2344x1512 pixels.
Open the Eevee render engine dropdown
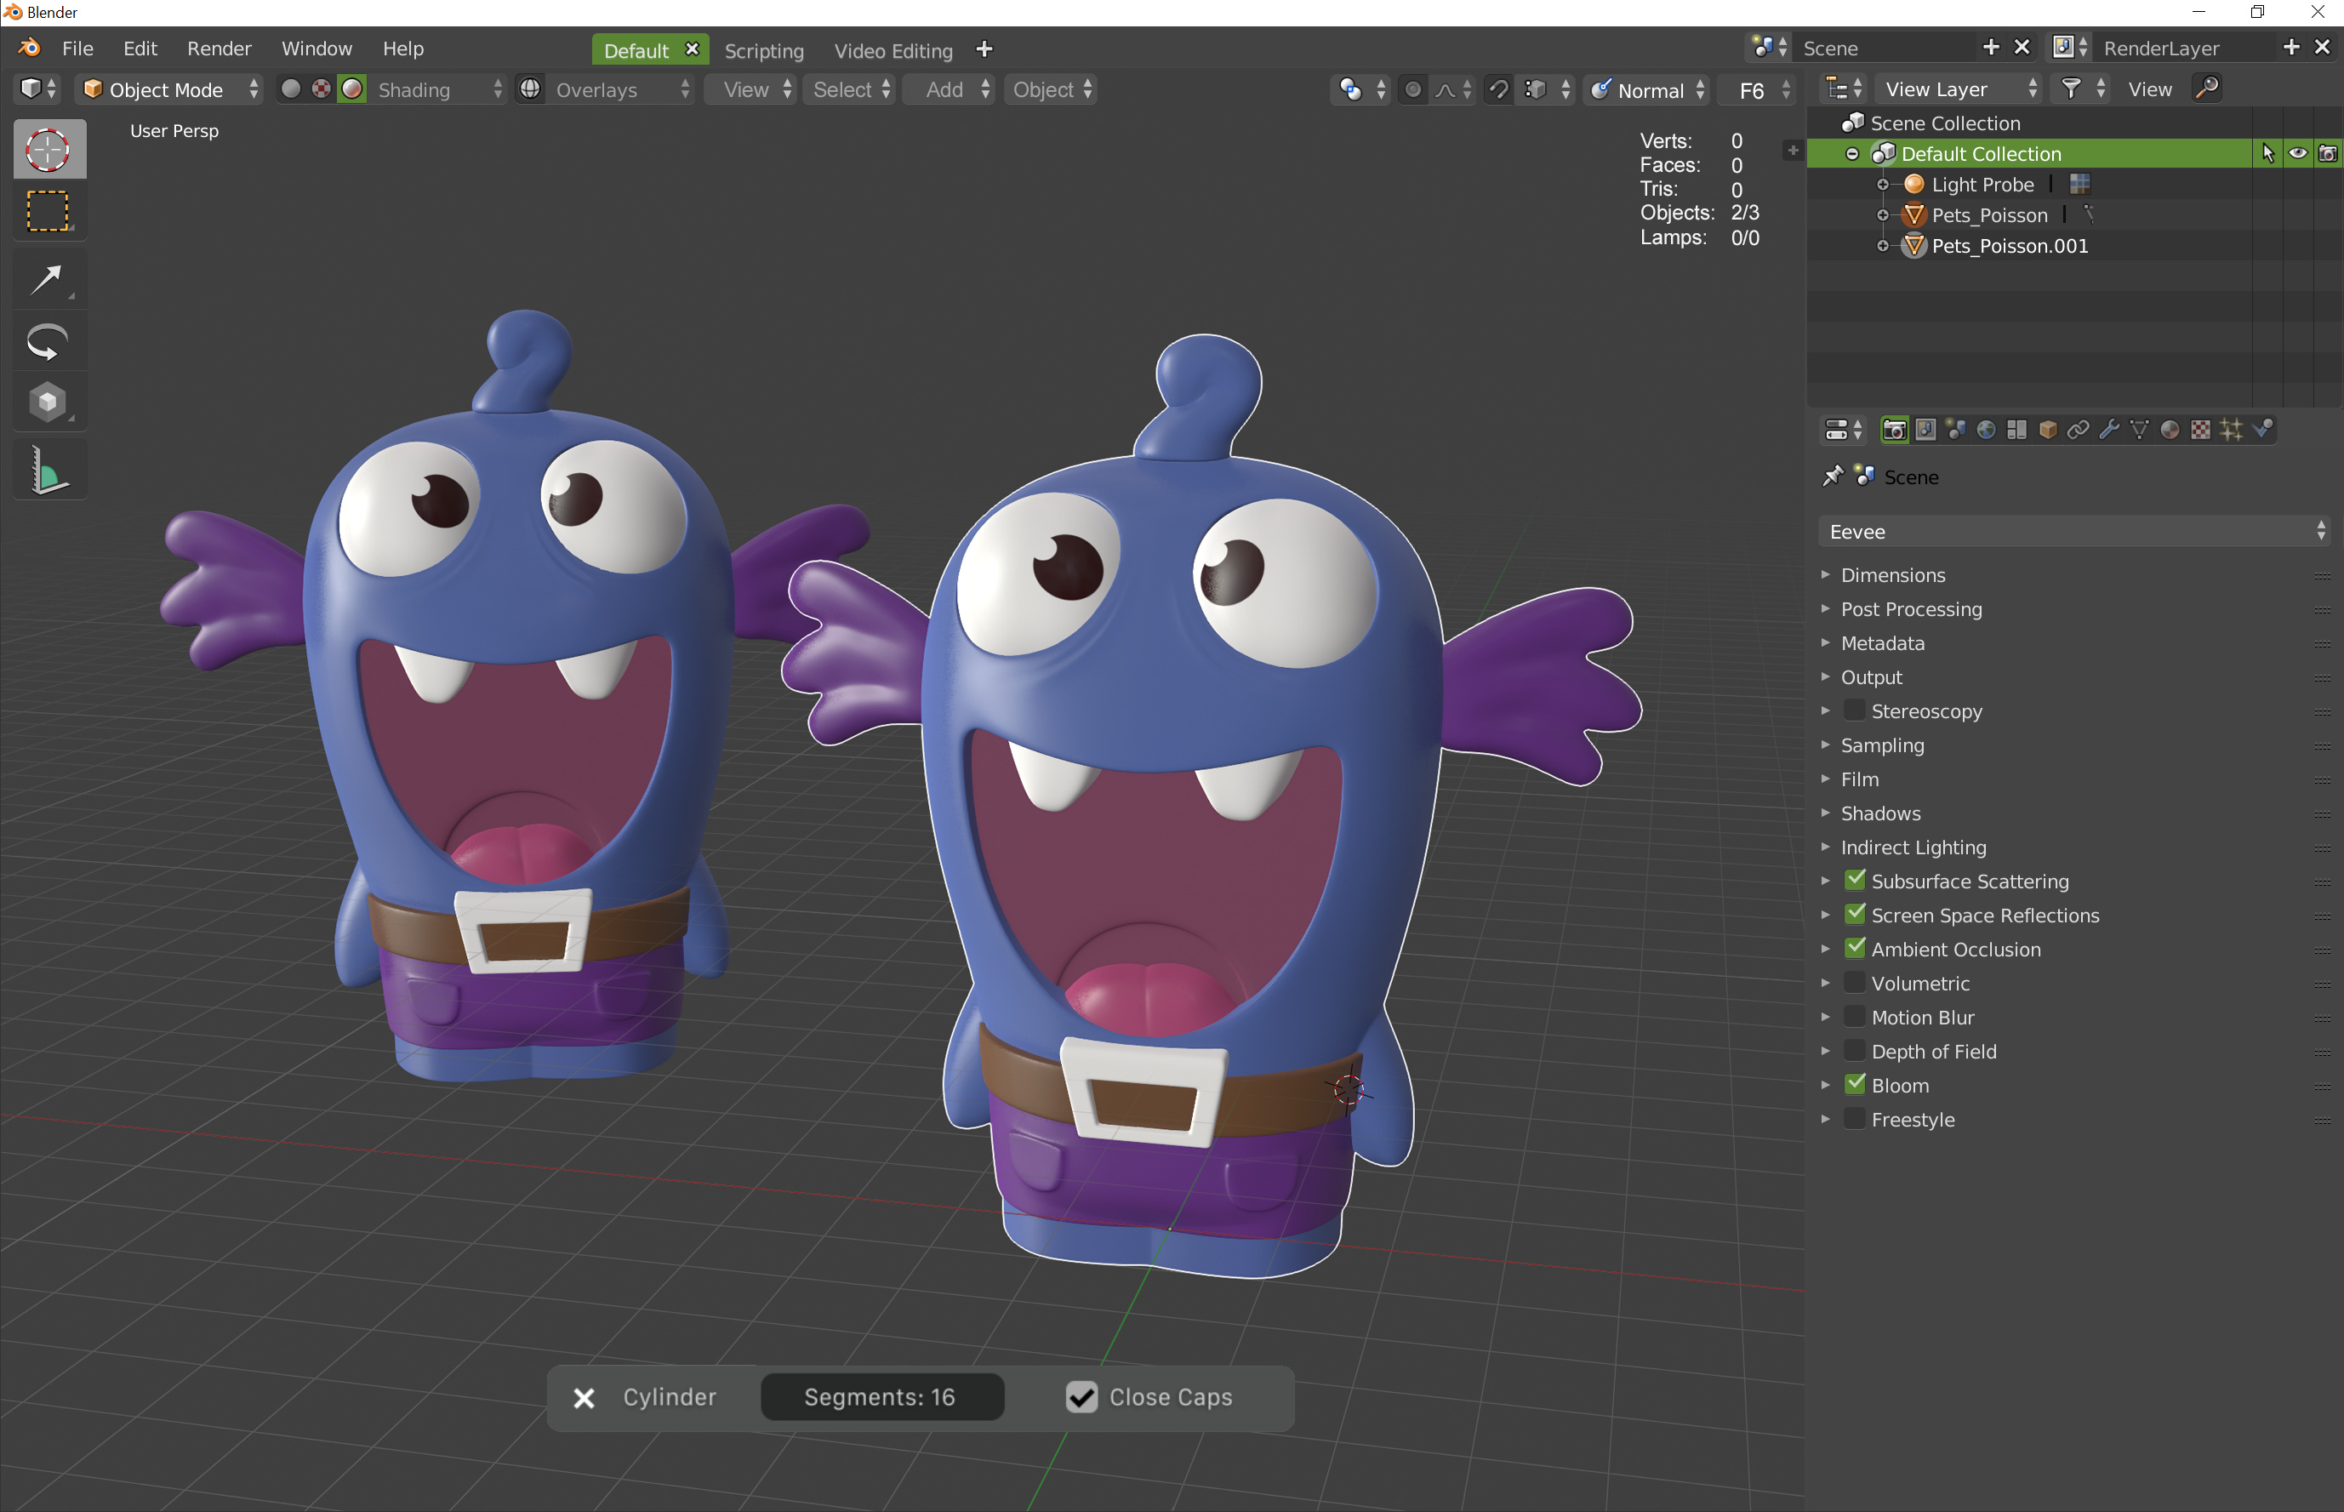(x=2073, y=531)
